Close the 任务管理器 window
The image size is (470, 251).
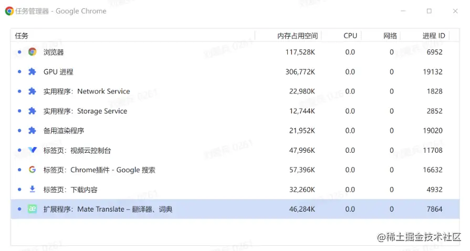tap(455, 11)
